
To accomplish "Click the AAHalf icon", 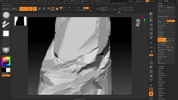I will pos(151,34).
